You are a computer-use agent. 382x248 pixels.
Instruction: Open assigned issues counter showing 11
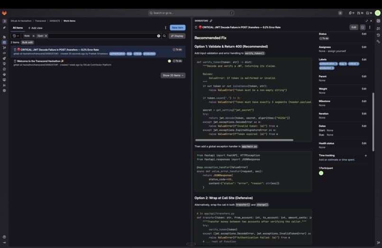point(352,13)
